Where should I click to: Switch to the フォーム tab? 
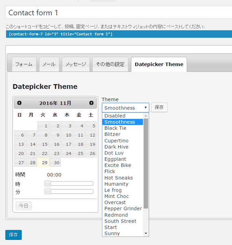(24, 64)
